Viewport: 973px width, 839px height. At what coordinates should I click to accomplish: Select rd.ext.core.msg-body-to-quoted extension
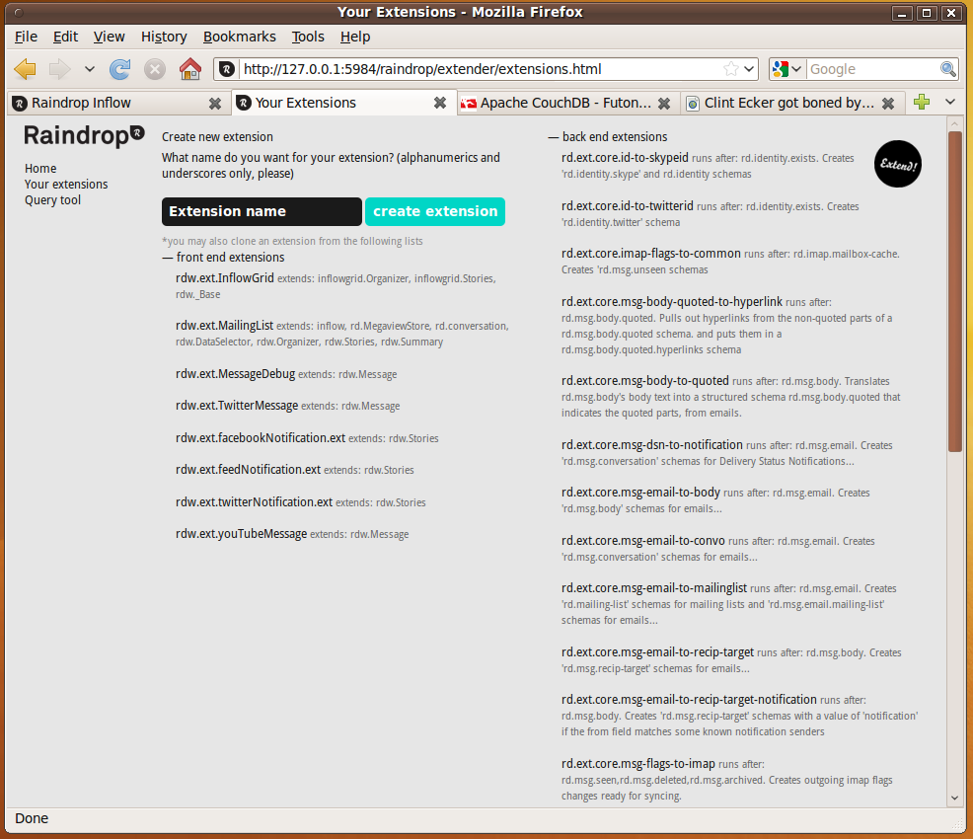click(x=645, y=380)
